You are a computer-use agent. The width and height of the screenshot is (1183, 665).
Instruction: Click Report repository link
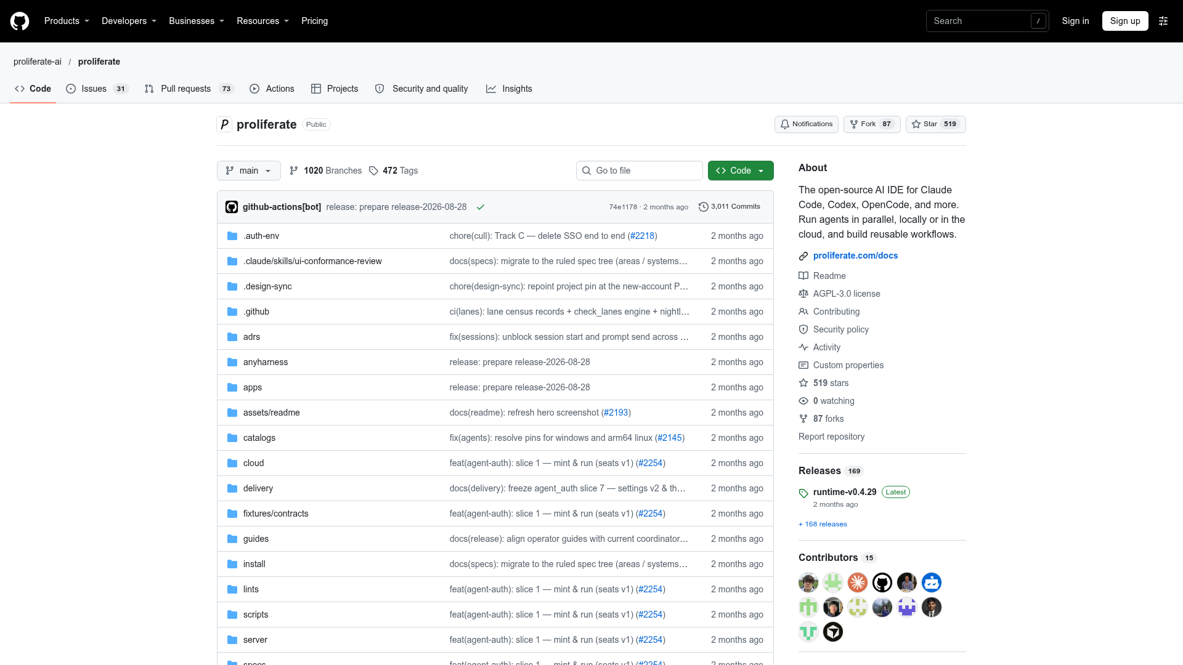click(831, 437)
